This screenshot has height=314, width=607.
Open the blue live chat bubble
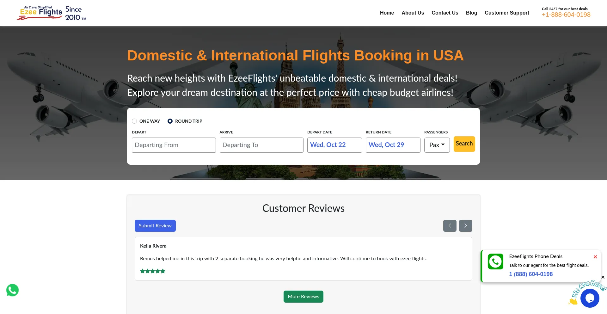[x=590, y=298]
